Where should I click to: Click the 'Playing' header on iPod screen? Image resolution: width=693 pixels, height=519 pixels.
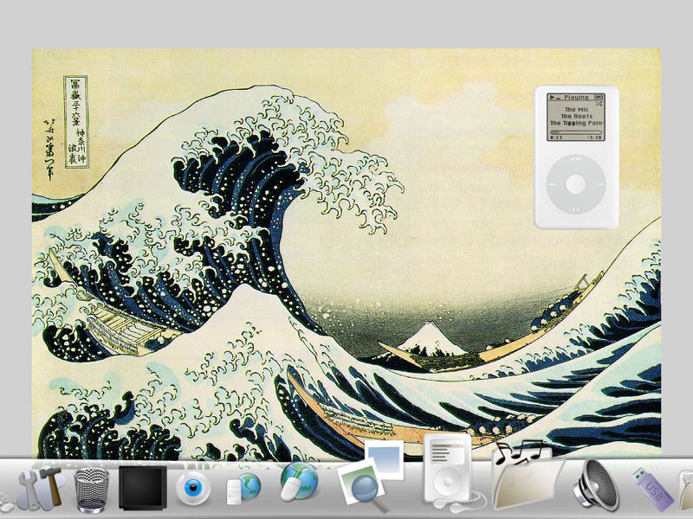(x=576, y=97)
